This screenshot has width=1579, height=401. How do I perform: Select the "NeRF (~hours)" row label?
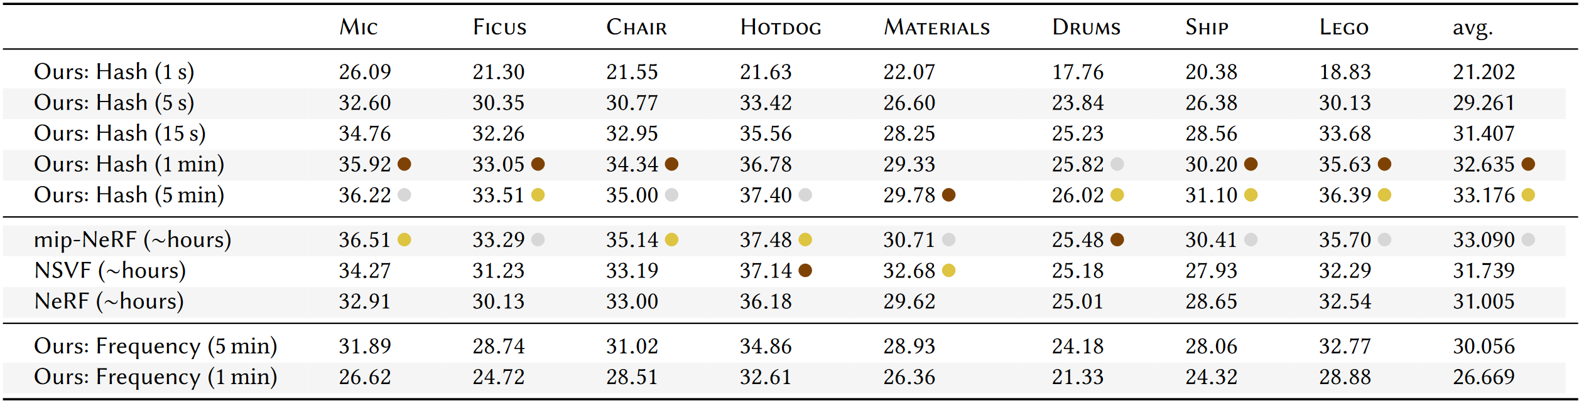(109, 301)
